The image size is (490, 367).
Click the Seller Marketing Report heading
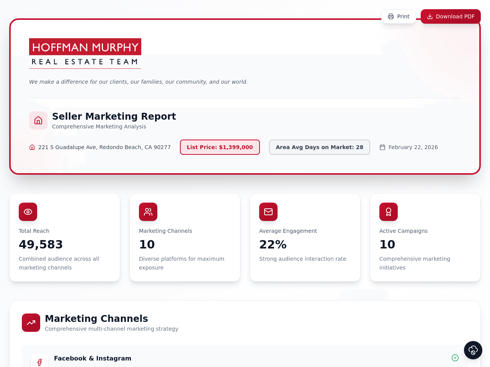pyautogui.click(x=114, y=116)
